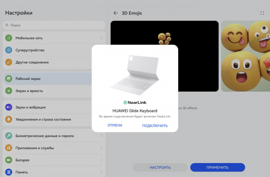Click ПОДКЛЮЧИТЬ to connect the keyboard
This screenshot has width=270, height=177.
155,126
